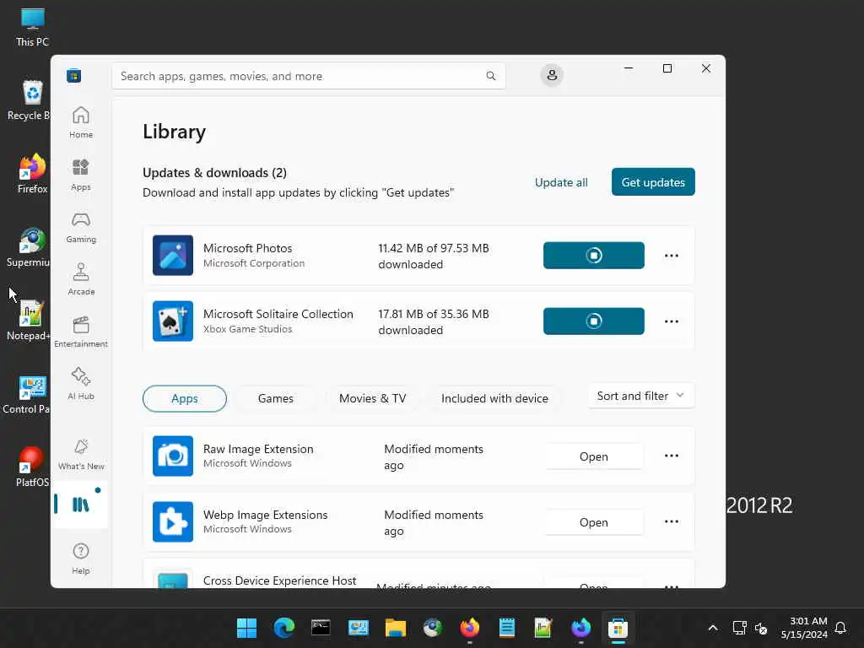The width and height of the screenshot is (864, 648).
Task: Click the 11.42 MB of 97.53 MB status
Action: 433,256
